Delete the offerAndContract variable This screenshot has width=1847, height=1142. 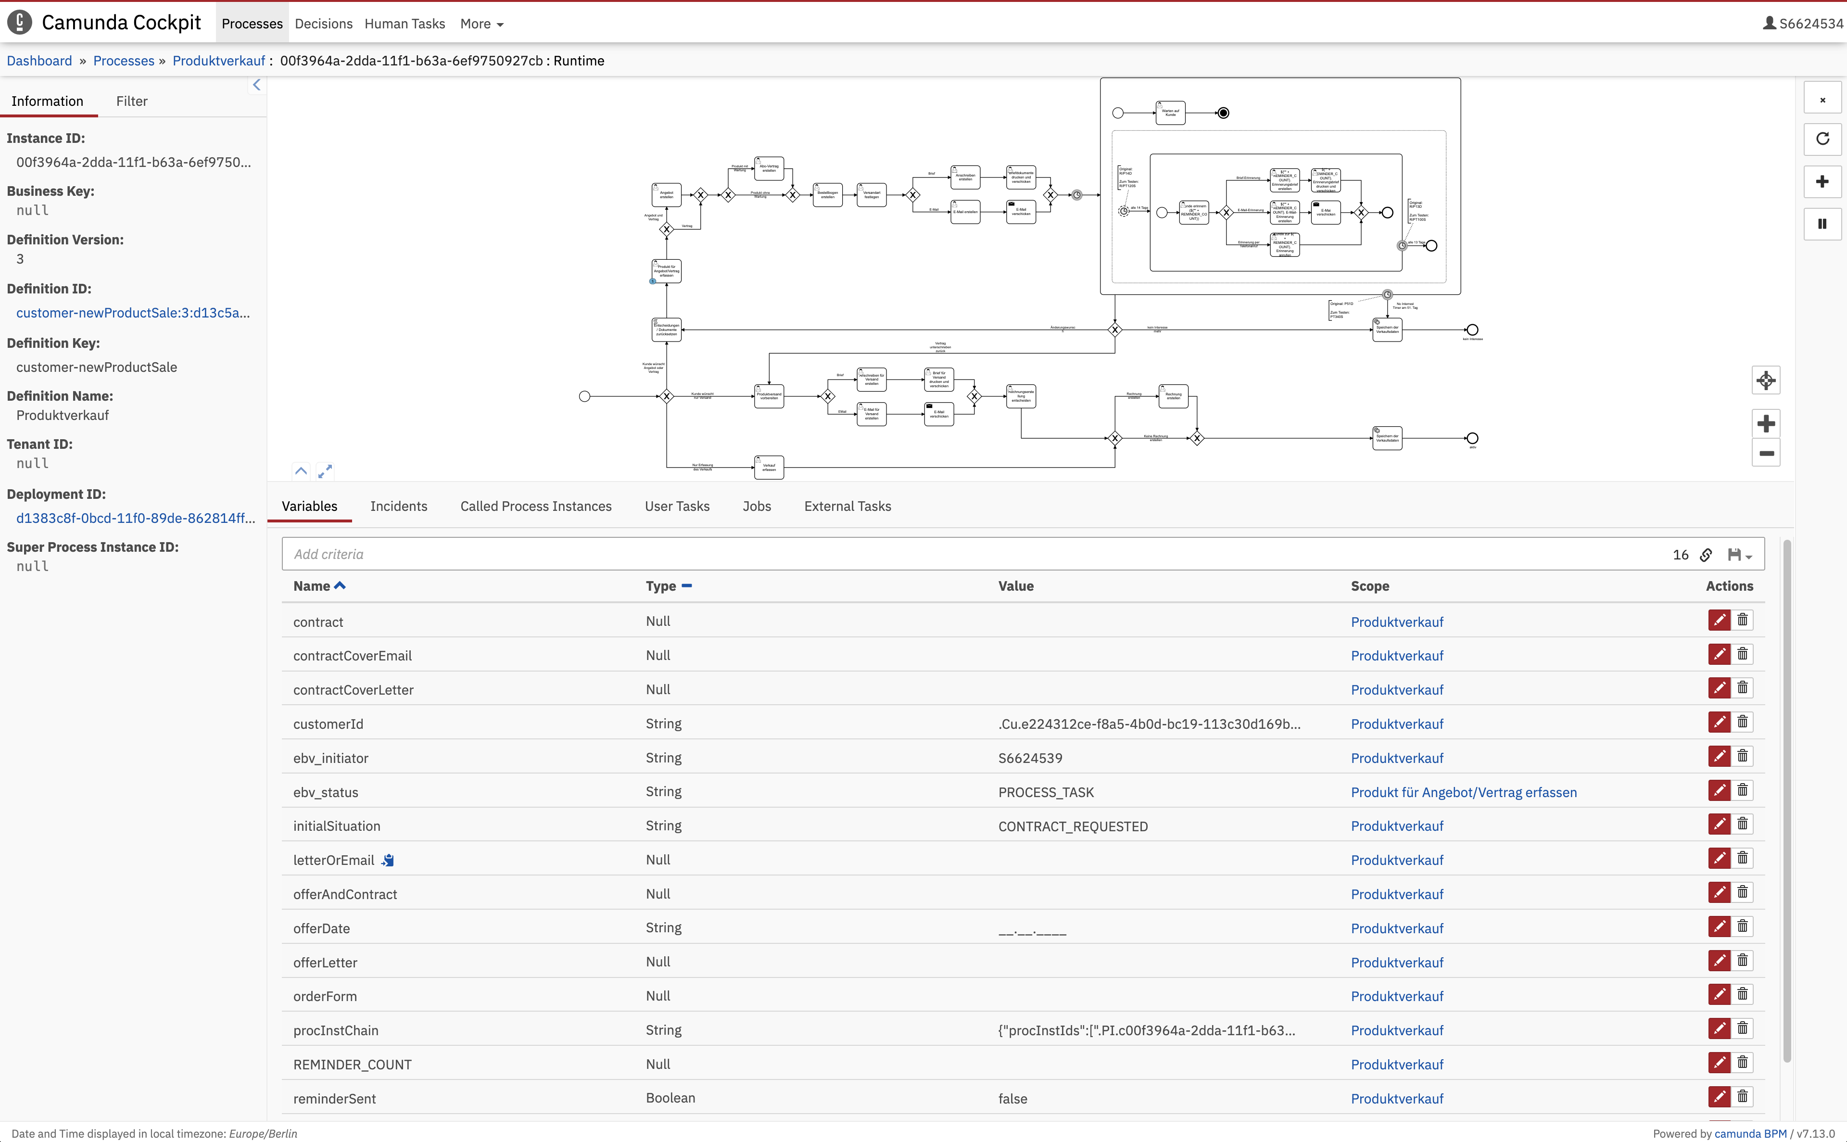click(1743, 892)
